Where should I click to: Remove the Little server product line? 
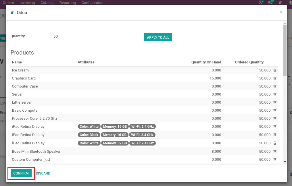275,102
